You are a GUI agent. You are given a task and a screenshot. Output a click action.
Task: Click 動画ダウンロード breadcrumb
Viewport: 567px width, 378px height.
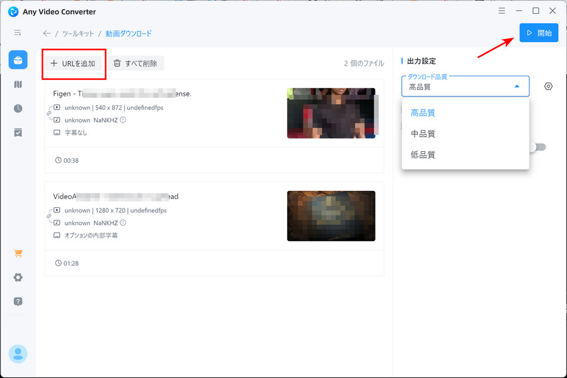(129, 33)
